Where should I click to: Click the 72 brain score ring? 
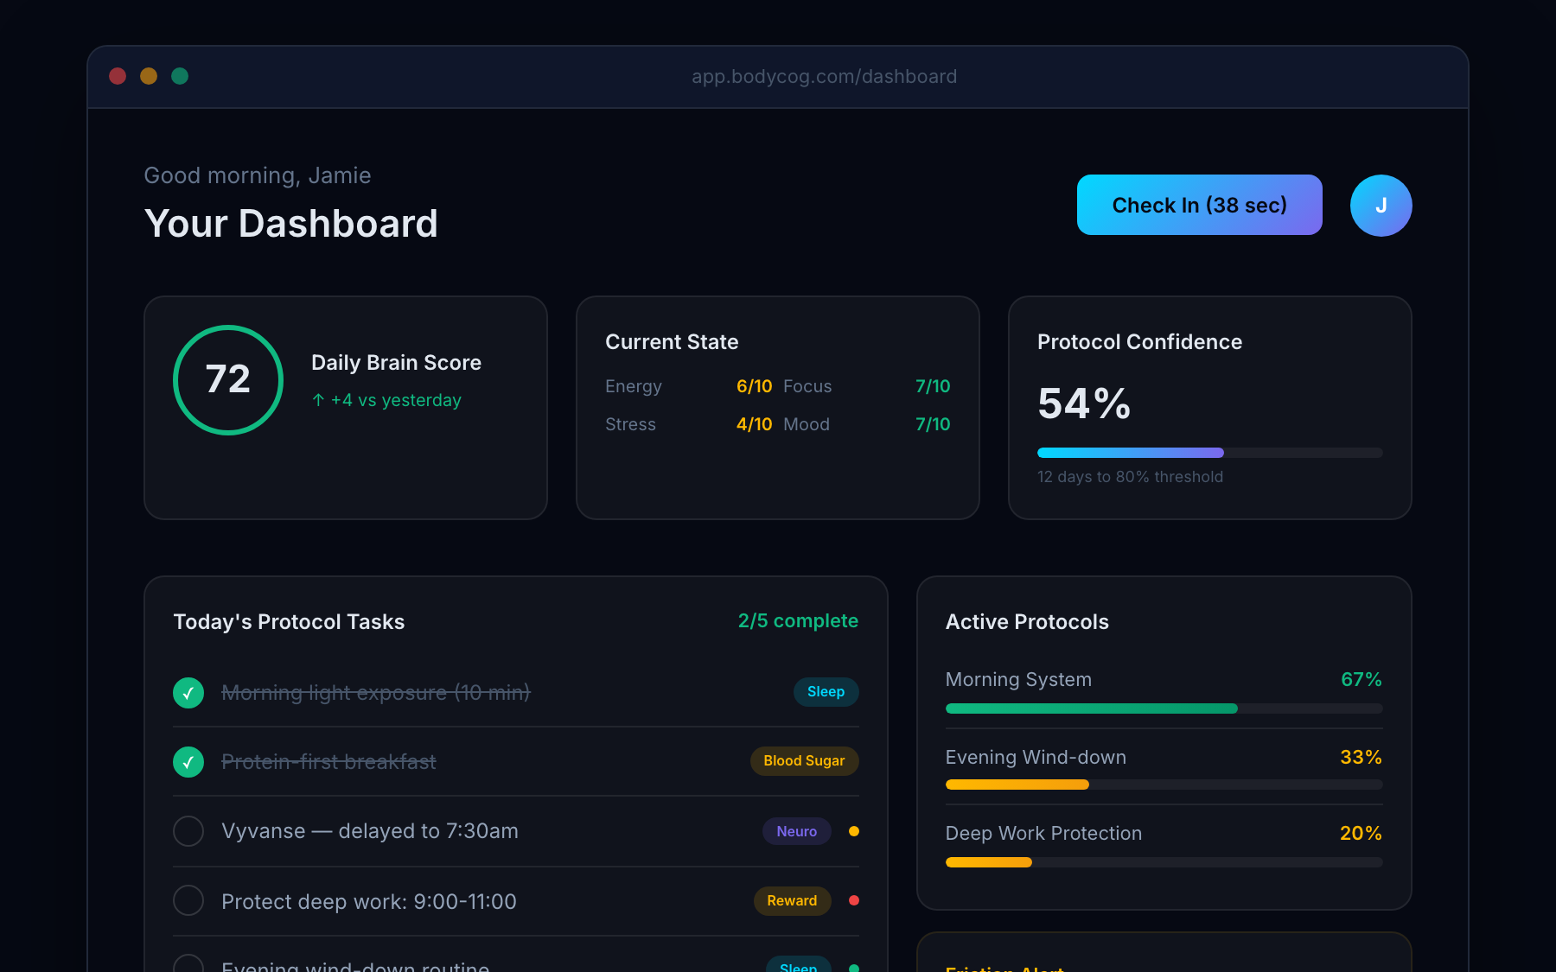(x=228, y=380)
